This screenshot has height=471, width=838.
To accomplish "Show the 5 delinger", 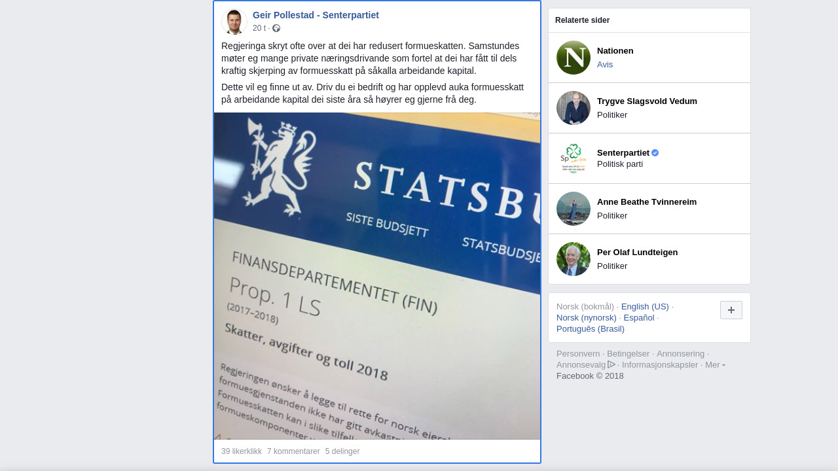I will point(342,451).
